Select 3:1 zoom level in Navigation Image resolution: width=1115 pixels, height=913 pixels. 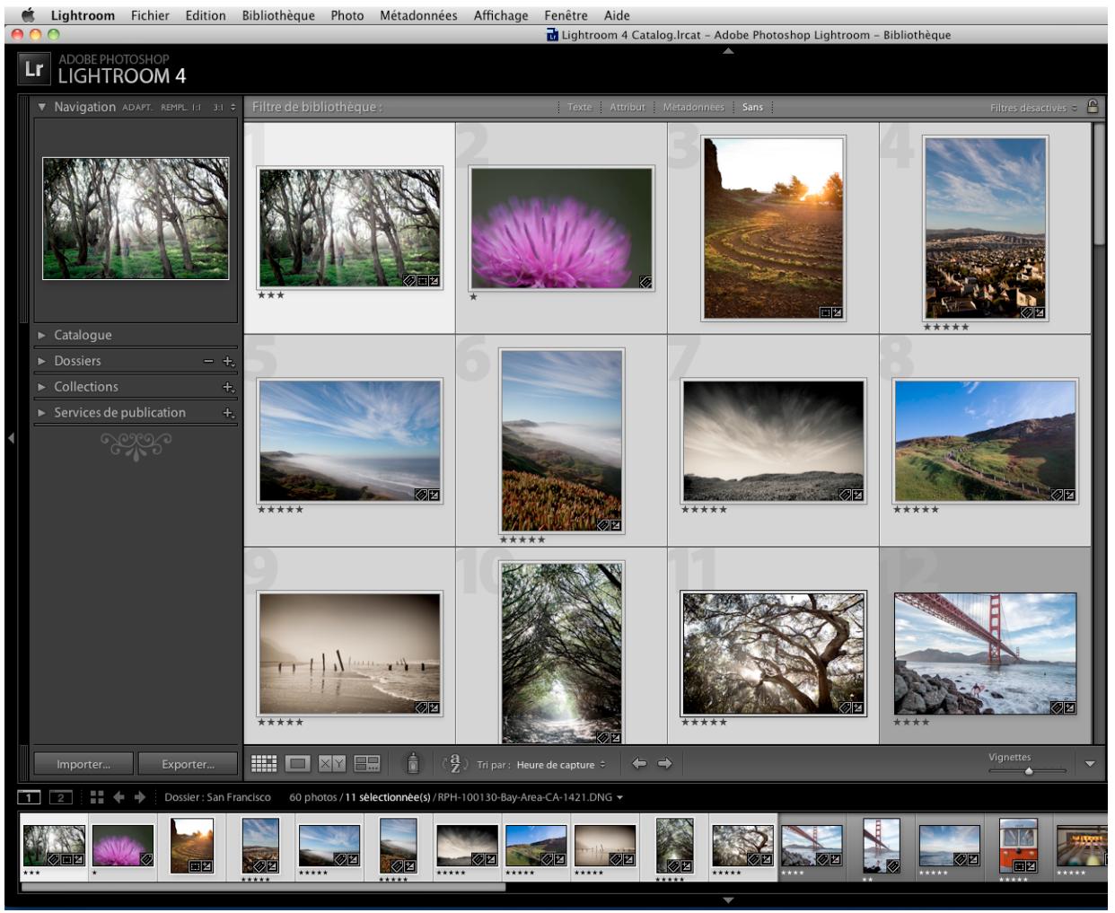click(218, 108)
